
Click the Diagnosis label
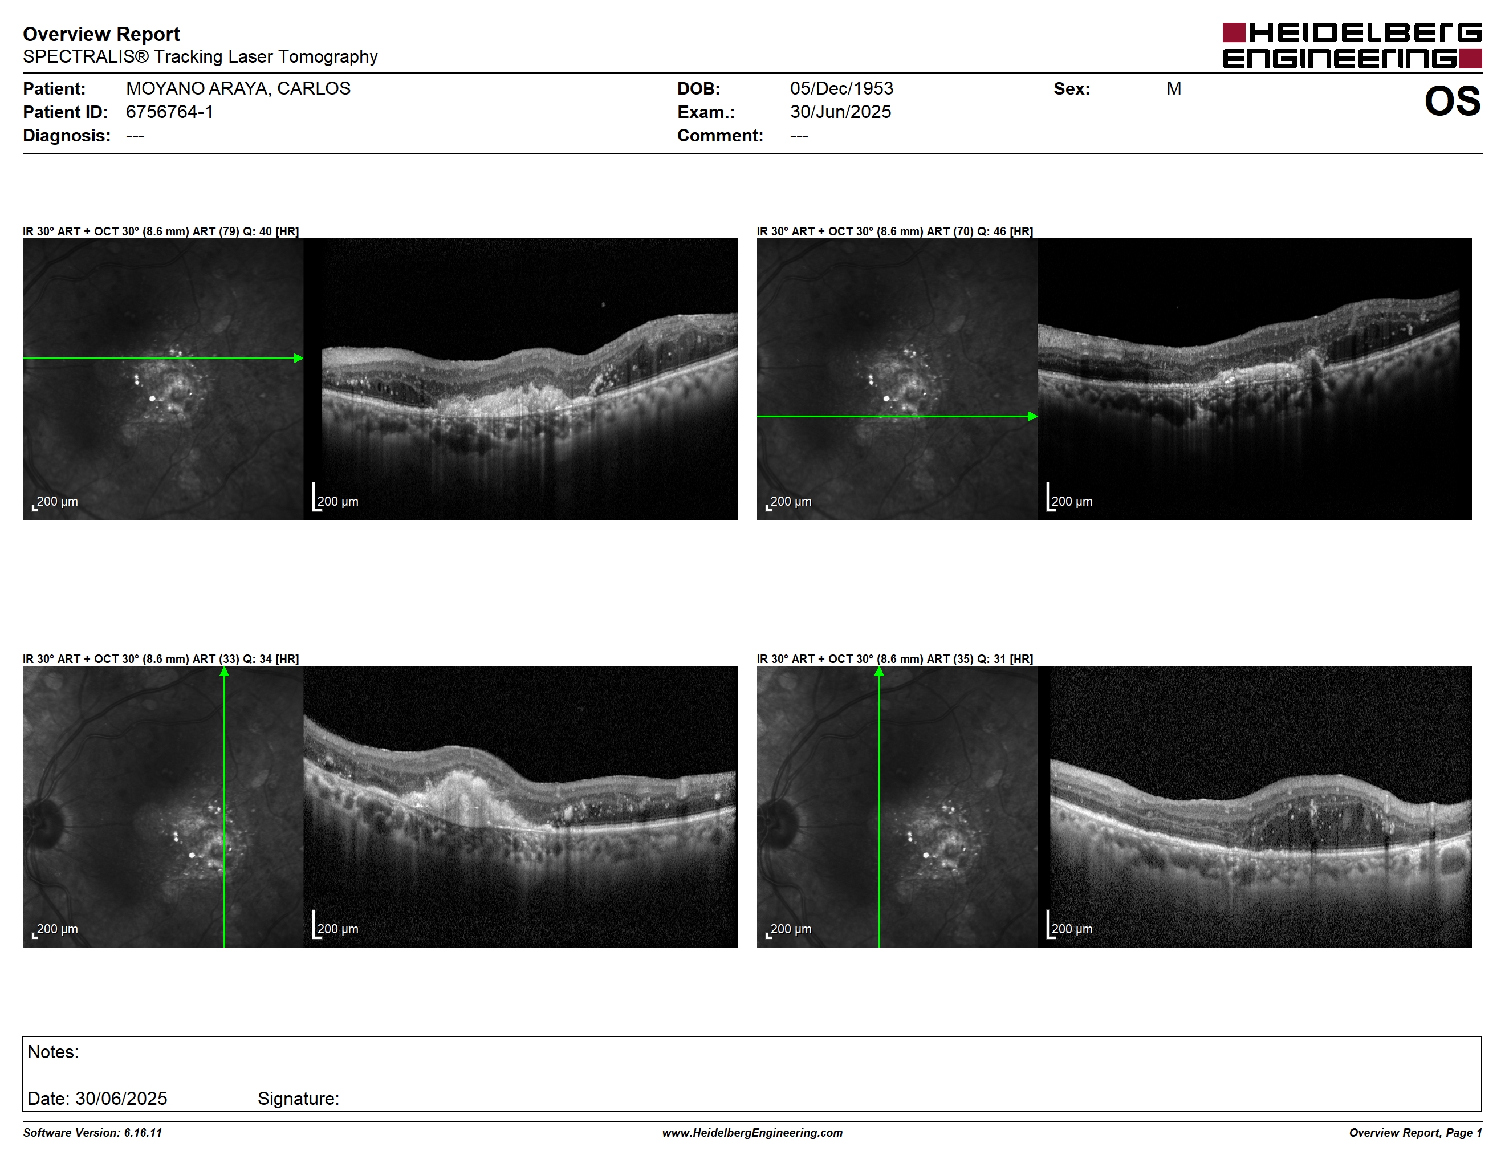[67, 135]
